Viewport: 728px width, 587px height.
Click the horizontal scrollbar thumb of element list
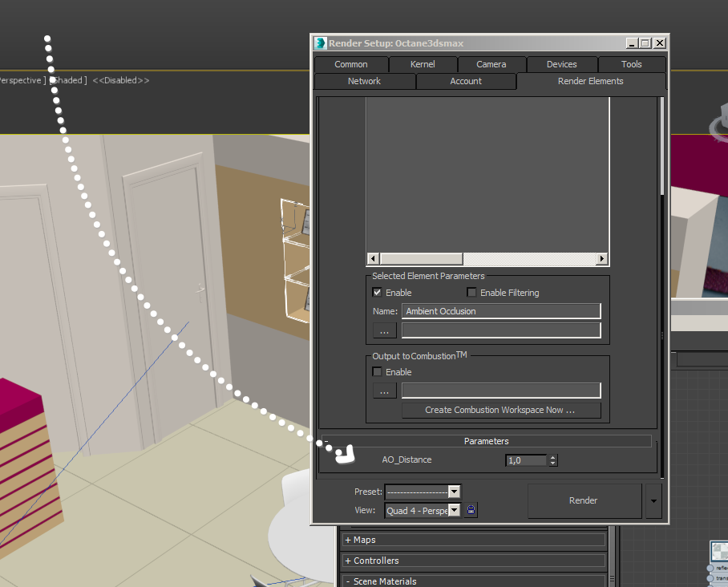(x=421, y=258)
